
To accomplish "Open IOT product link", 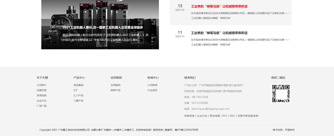I will [75, 90].
